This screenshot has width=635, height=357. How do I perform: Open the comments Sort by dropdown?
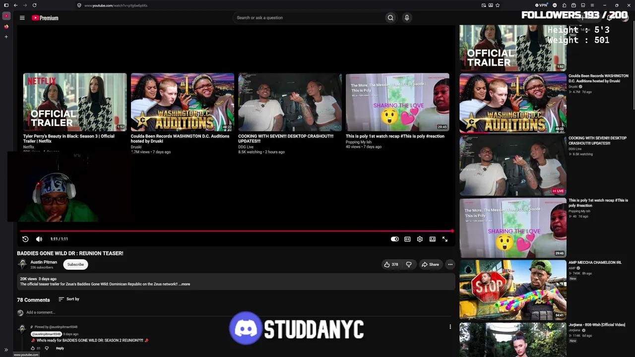pos(69,299)
